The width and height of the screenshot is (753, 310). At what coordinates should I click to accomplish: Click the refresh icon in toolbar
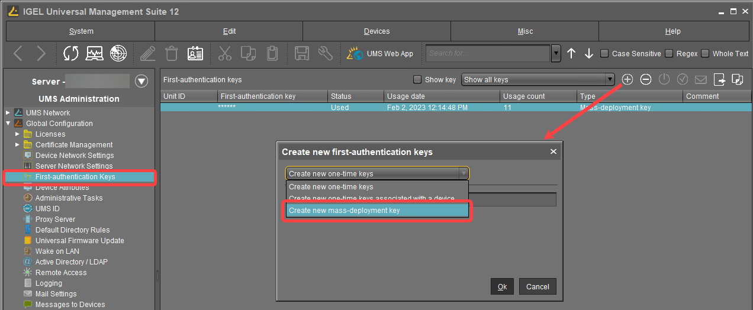pos(71,54)
